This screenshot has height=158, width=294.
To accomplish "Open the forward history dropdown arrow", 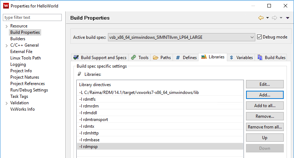I will pyautogui.click(x=281, y=18).
